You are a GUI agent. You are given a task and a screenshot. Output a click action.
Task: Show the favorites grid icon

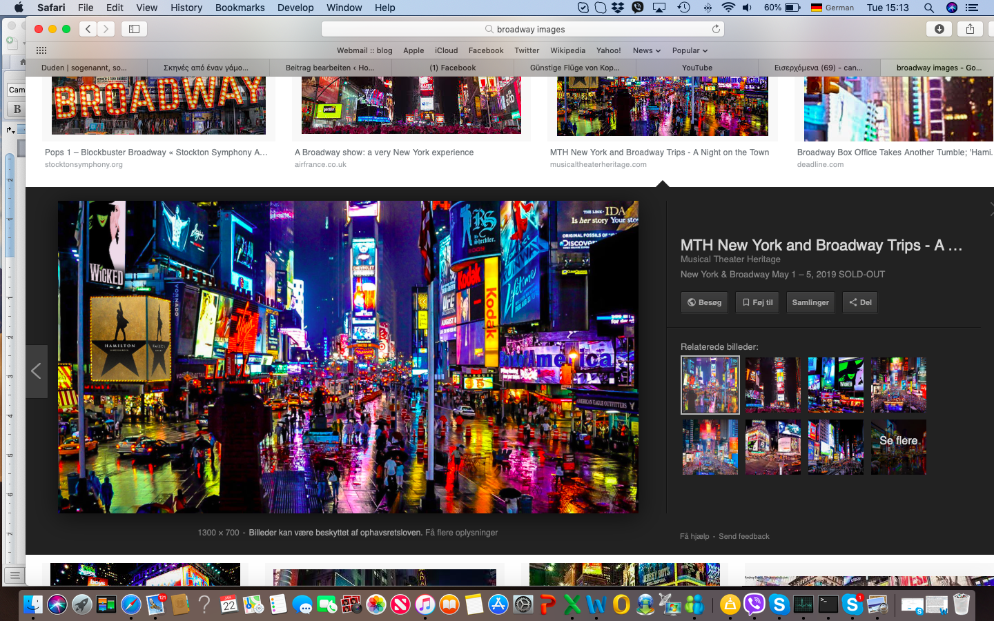41,50
